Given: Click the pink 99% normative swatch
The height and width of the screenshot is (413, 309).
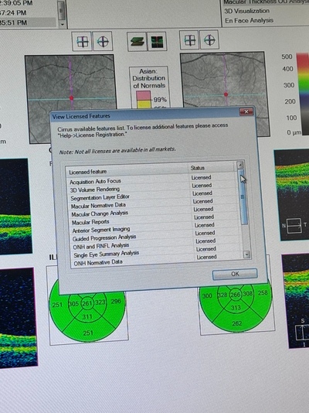Looking at the screenshot, I should point(144,96).
